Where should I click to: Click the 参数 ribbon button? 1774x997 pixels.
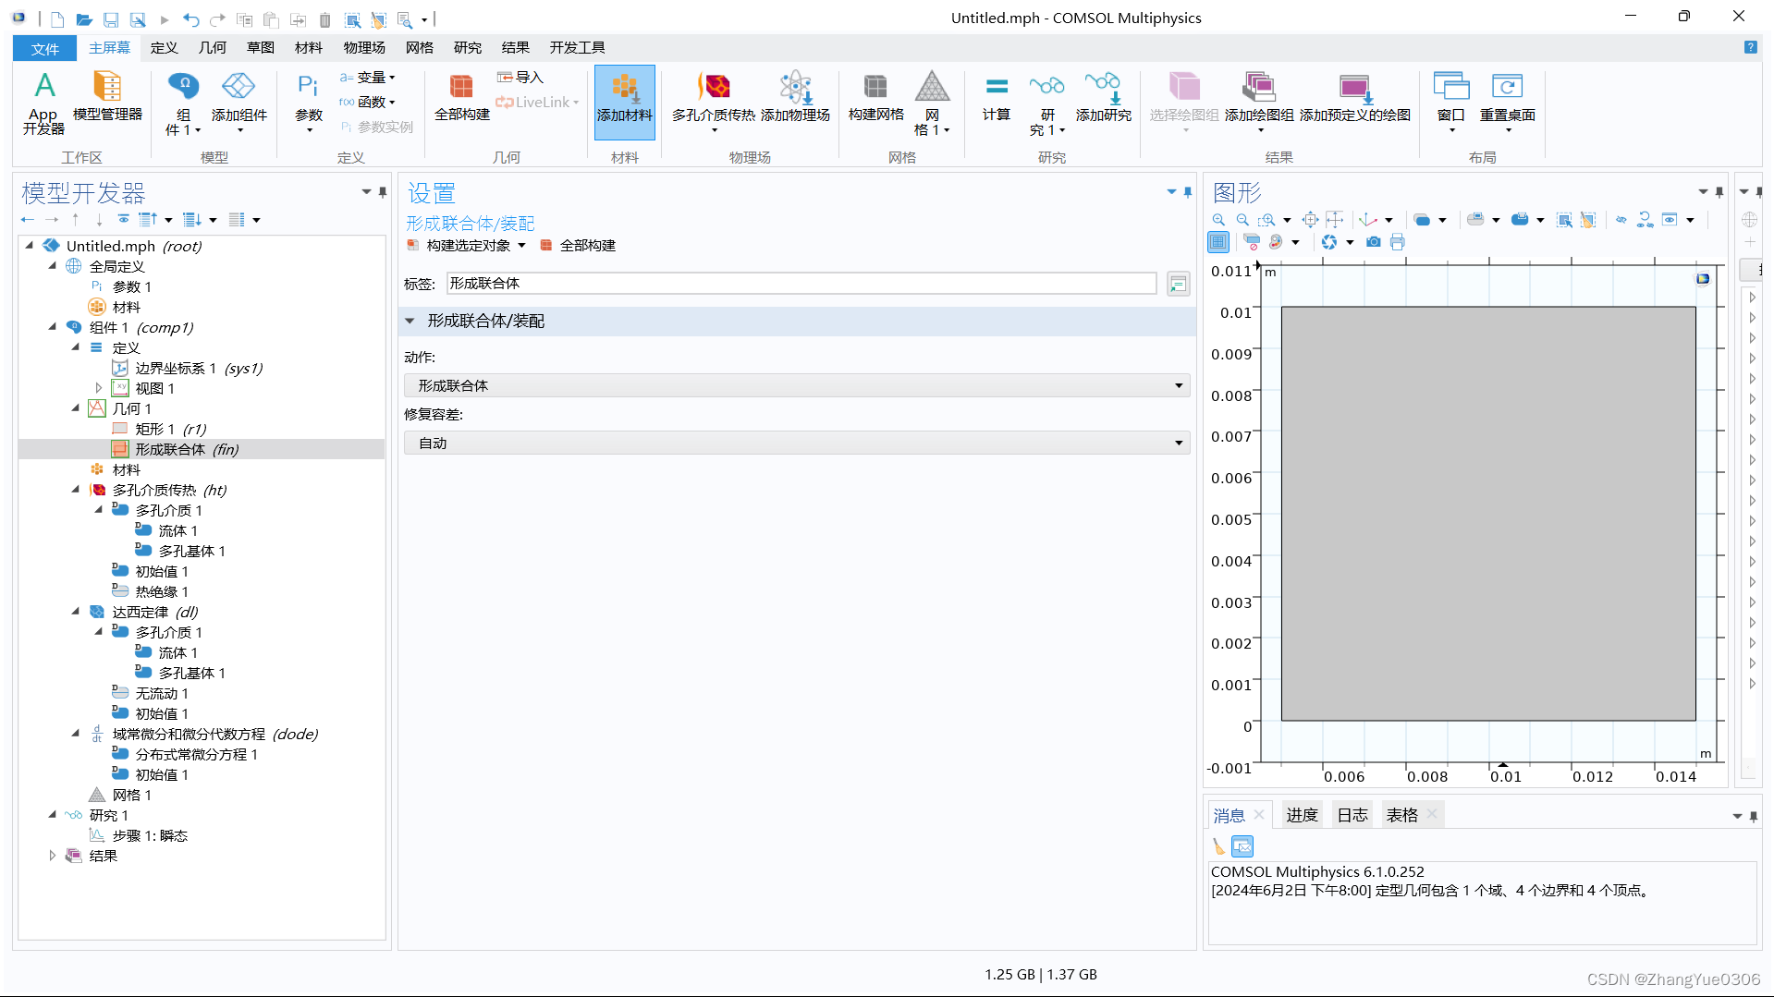point(309,103)
